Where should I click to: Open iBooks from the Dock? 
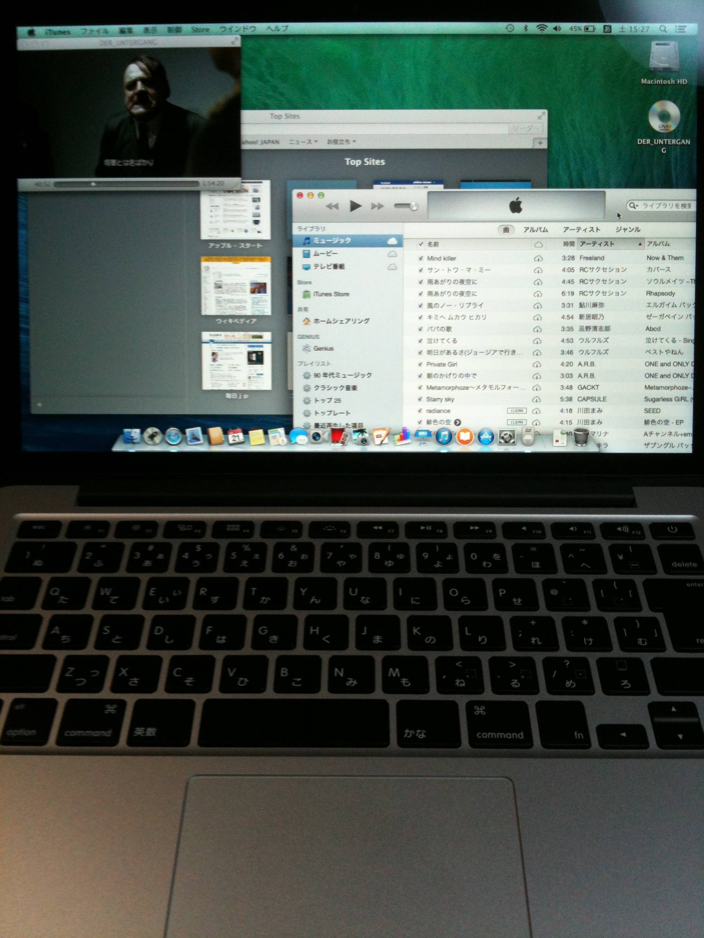point(465,437)
